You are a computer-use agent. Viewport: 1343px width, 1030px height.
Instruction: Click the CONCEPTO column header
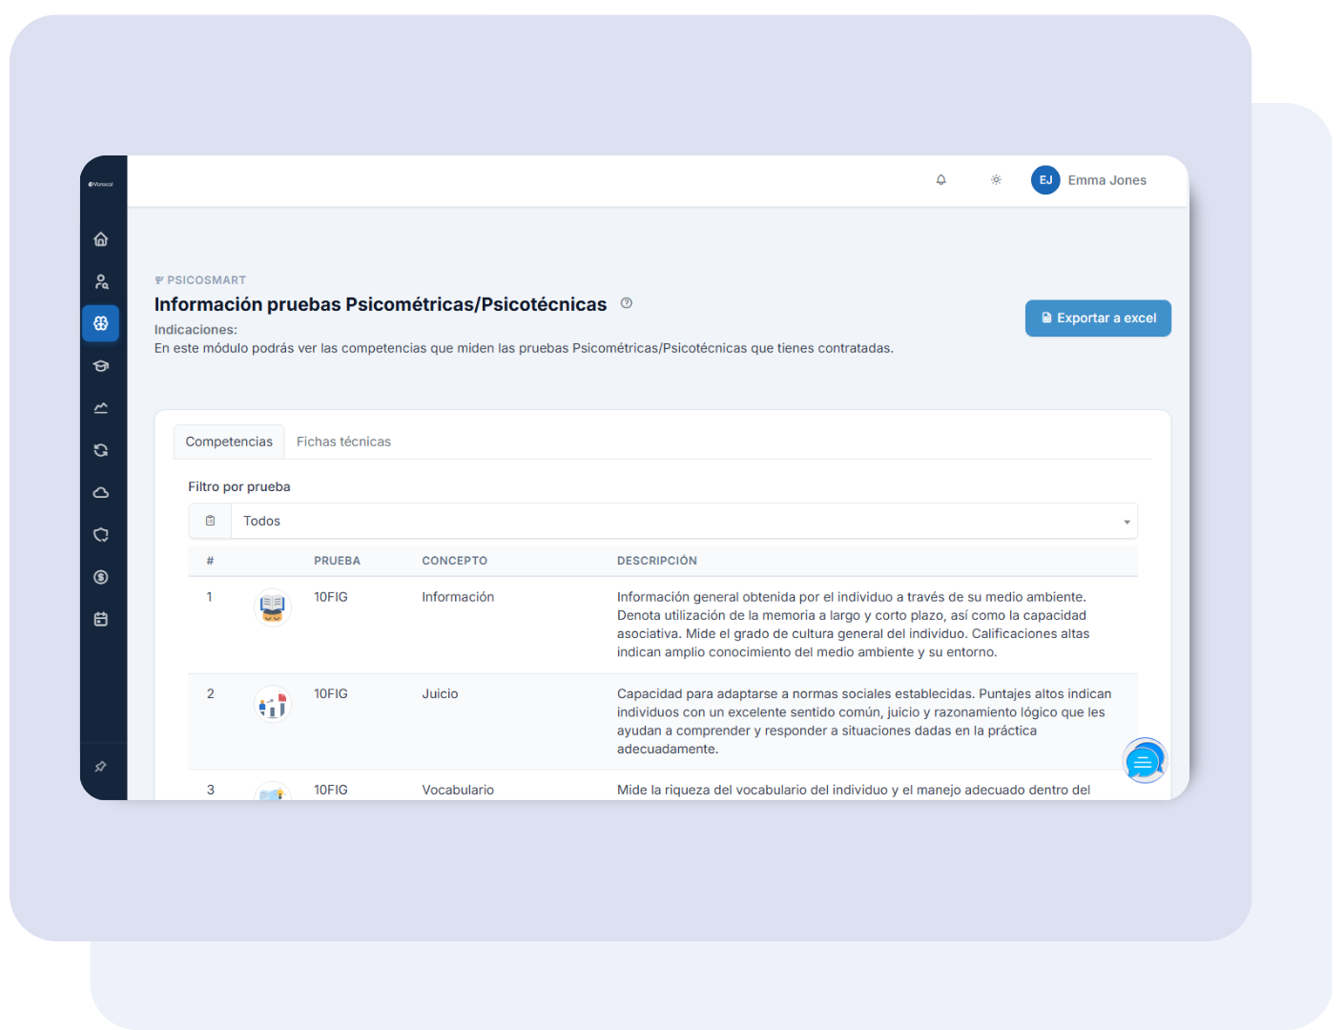click(x=454, y=561)
